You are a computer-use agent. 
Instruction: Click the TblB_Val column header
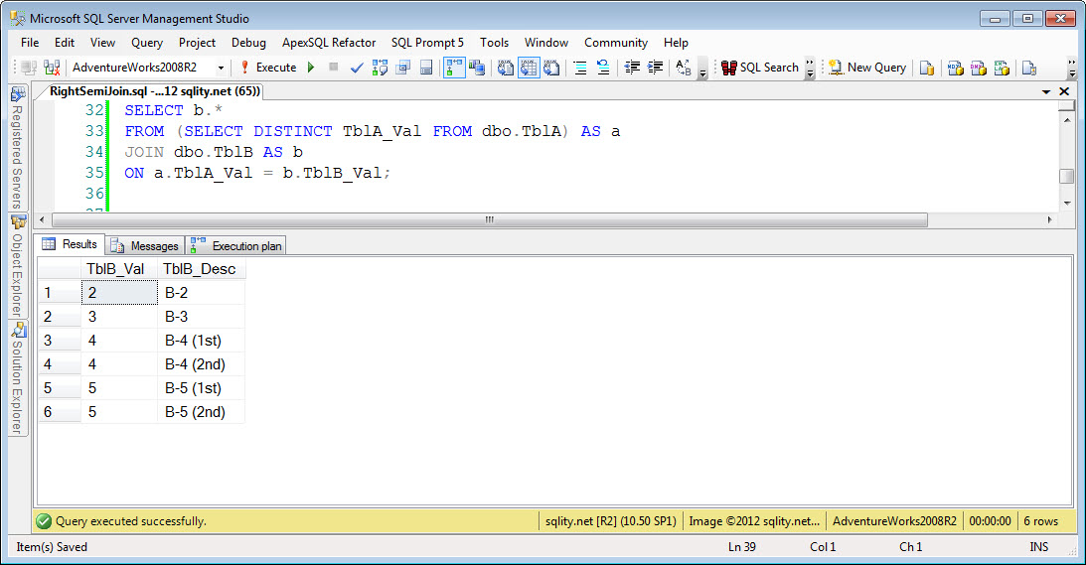pos(119,269)
